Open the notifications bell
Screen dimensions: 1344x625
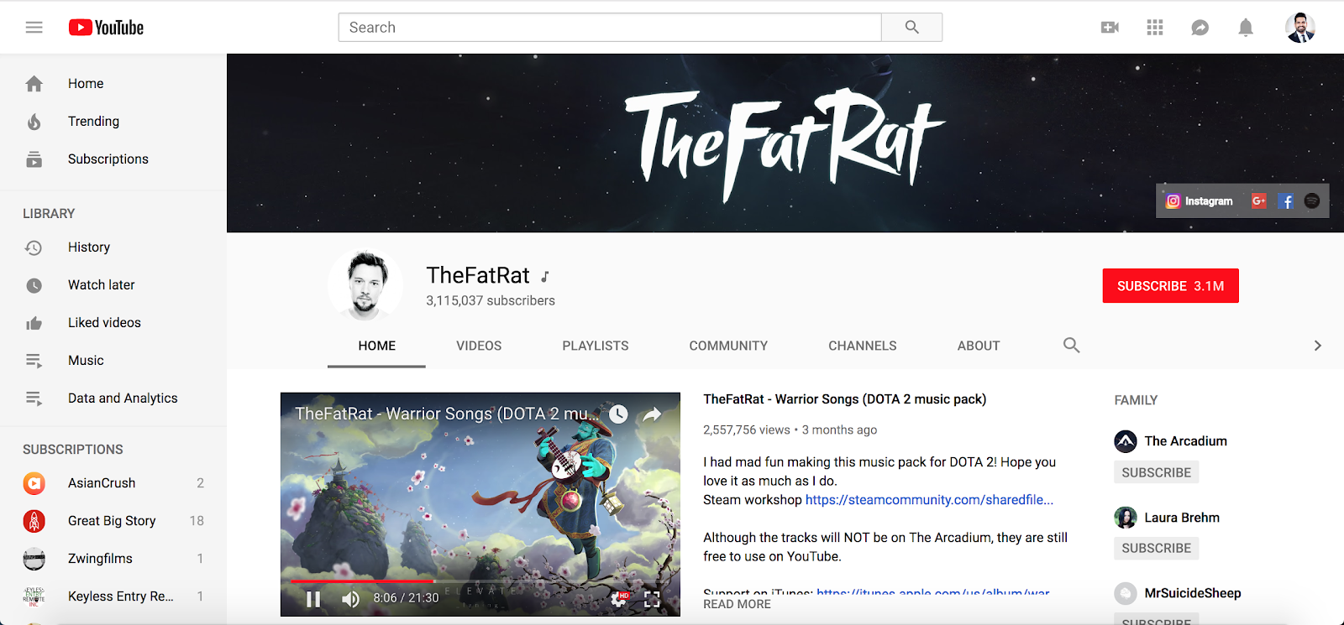(x=1246, y=28)
